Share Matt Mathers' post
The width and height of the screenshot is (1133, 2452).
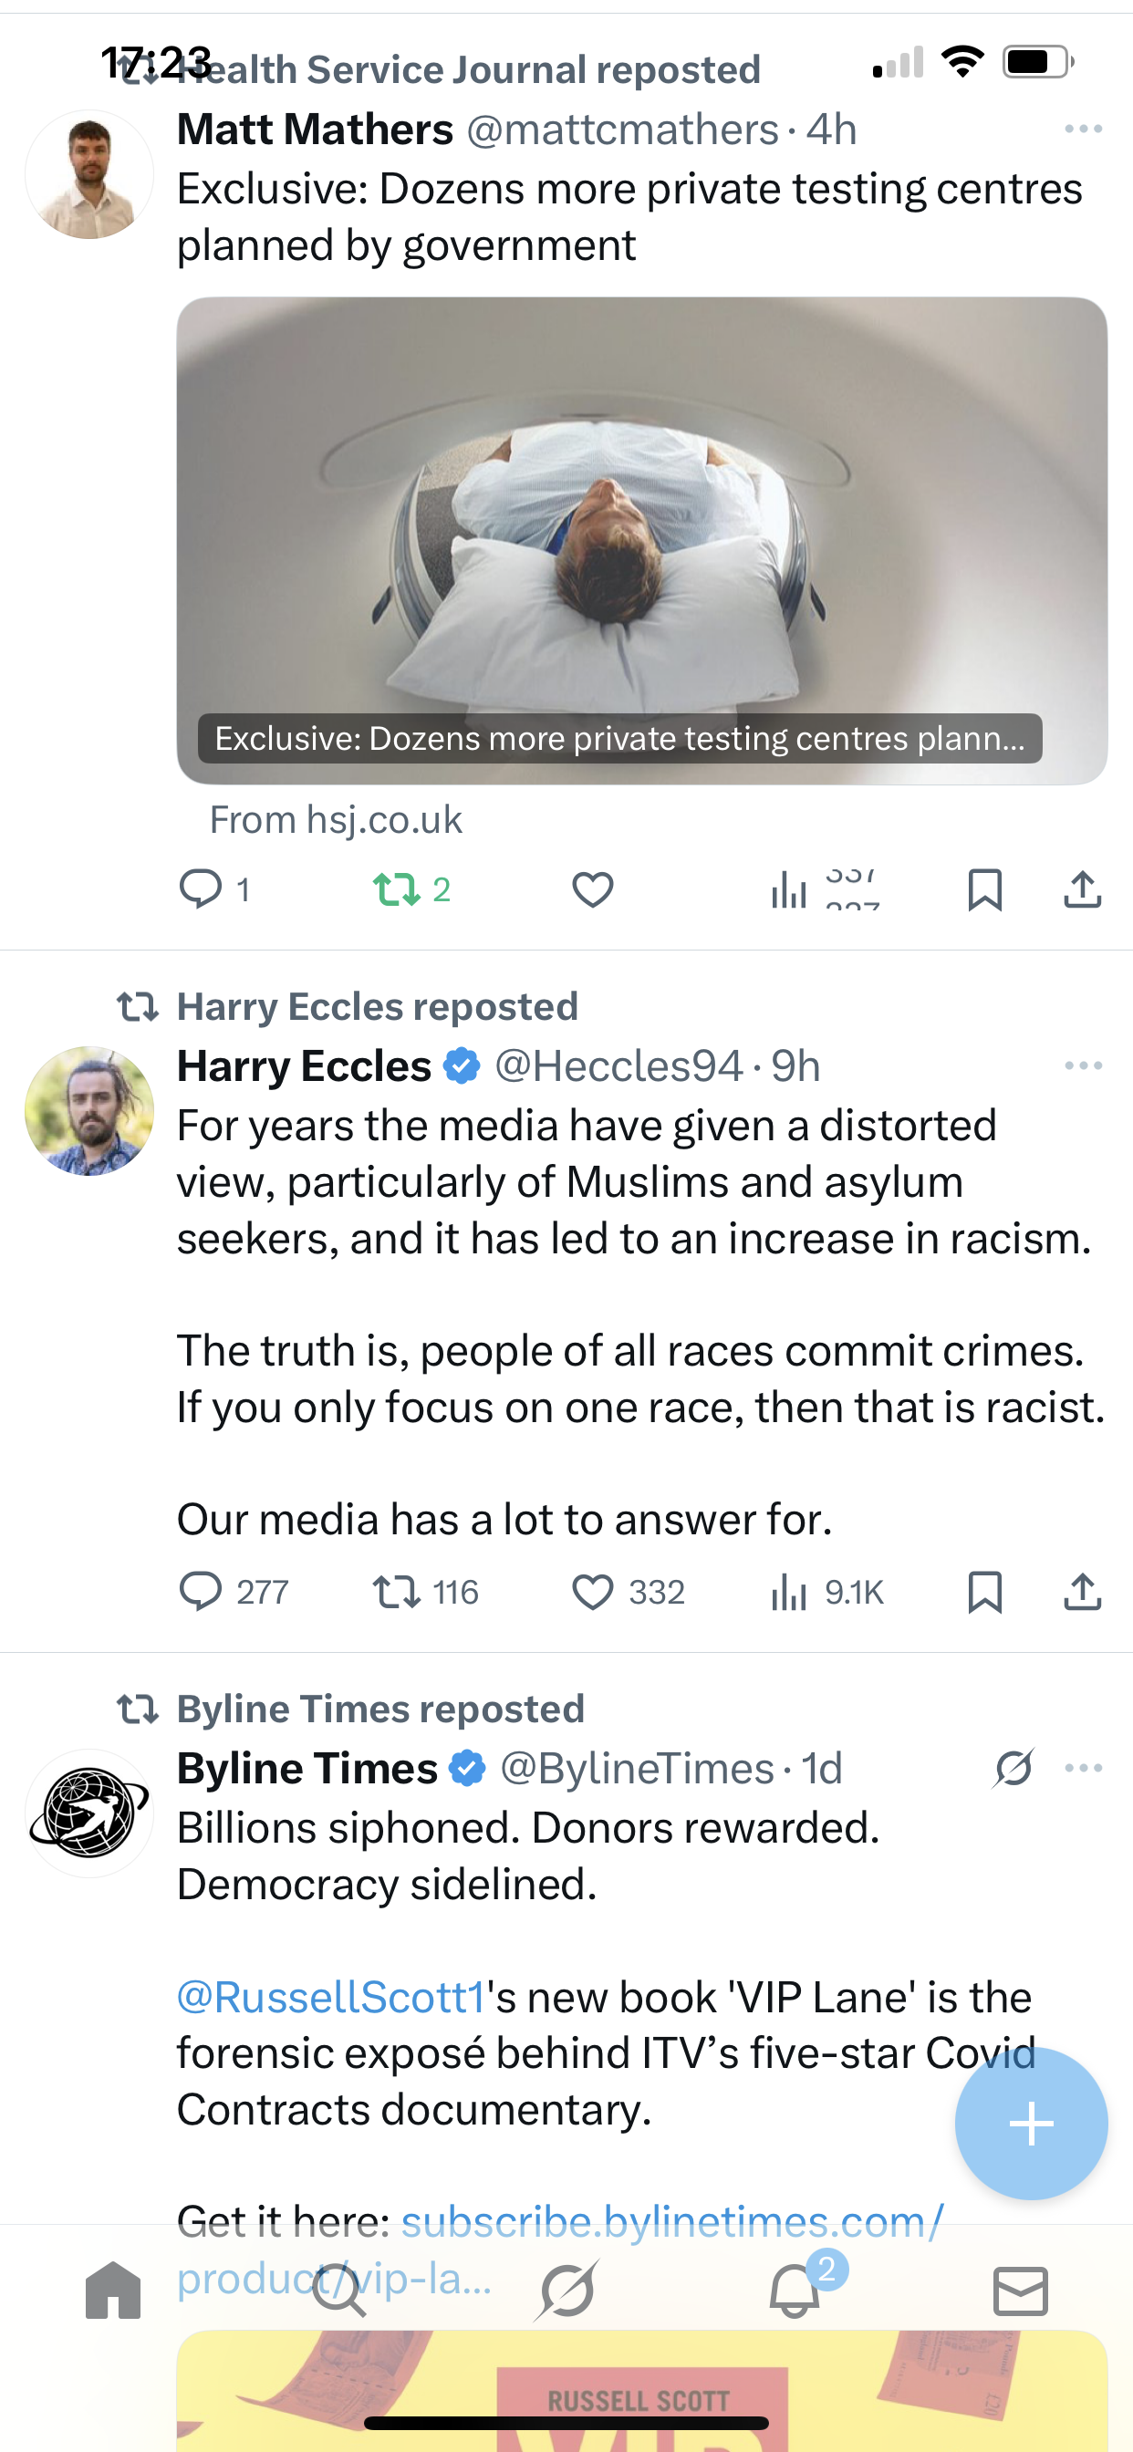1083,889
